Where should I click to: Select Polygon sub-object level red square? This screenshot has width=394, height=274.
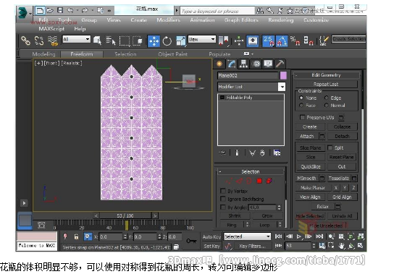(x=259, y=181)
